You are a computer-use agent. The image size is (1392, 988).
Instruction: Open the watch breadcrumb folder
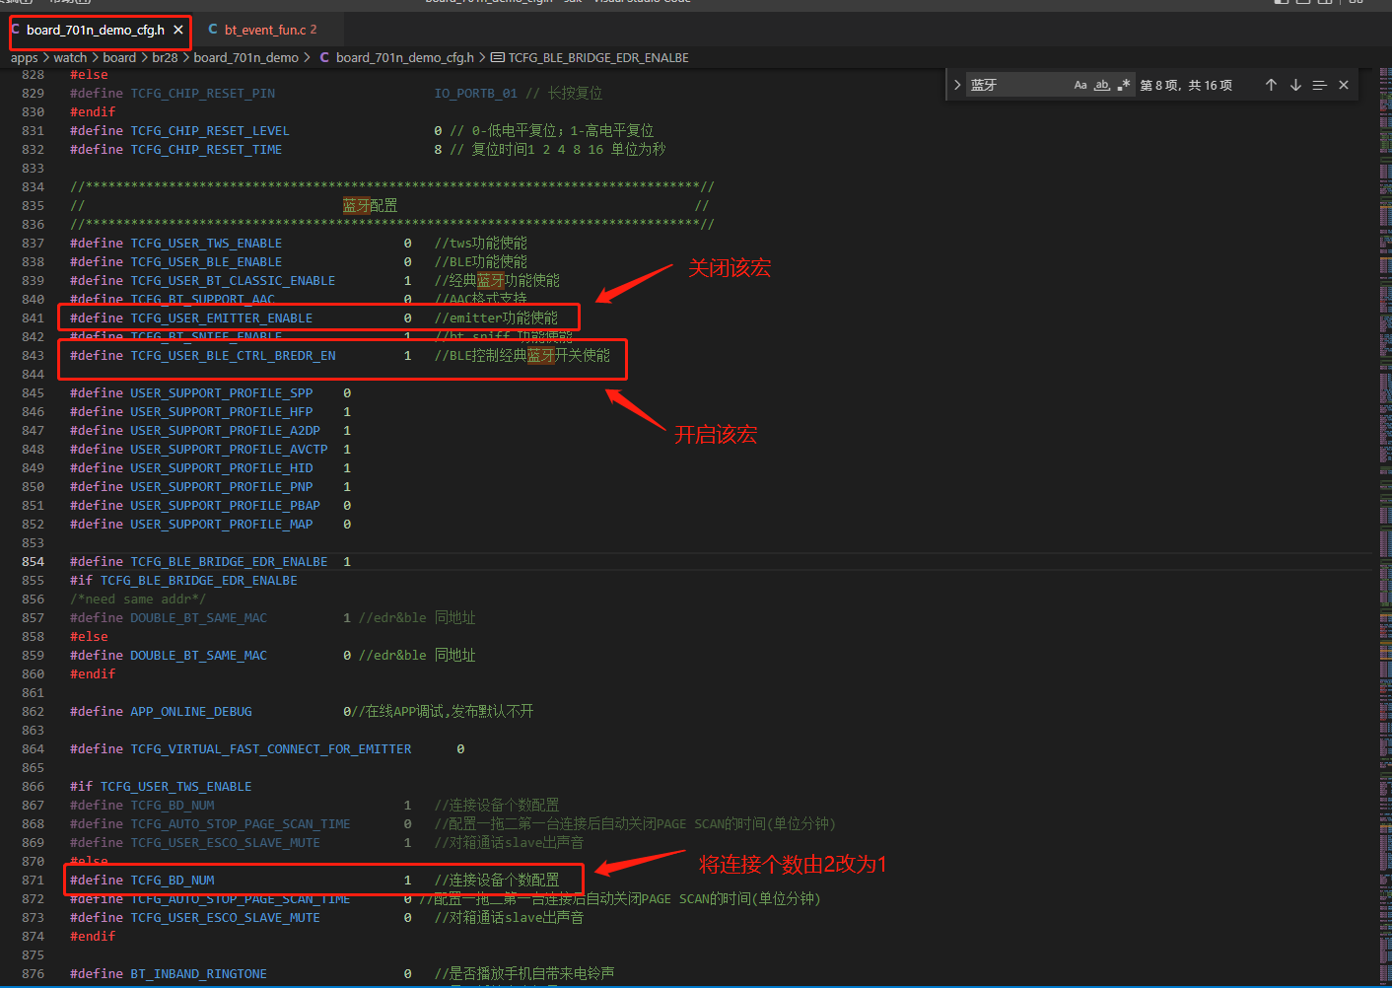click(70, 57)
